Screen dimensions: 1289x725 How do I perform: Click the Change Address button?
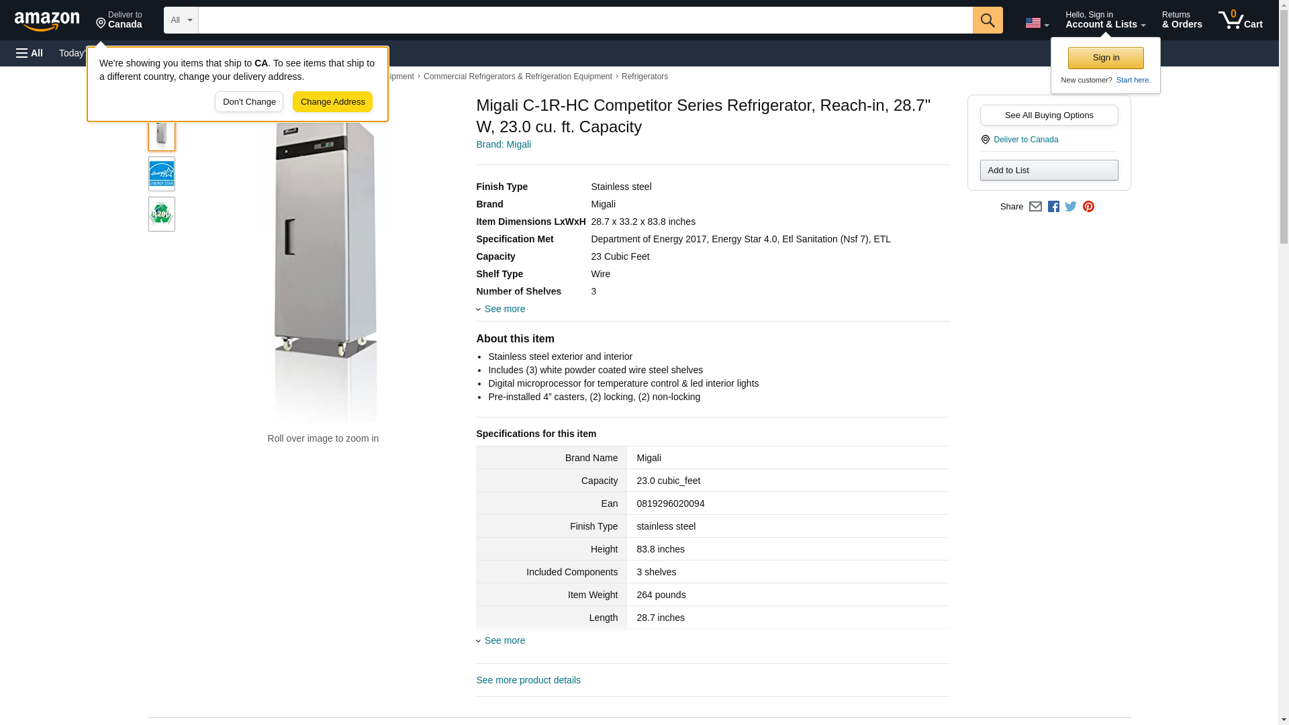coord(332,102)
